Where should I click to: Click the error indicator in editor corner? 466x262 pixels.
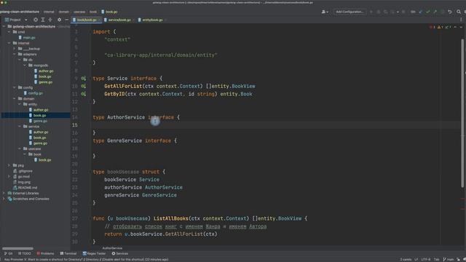(x=432, y=28)
